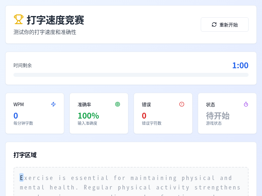The height and width of the screenshot is (196, 262).
Task: Click the 100% accuracy value
Action: coord(88,116)
